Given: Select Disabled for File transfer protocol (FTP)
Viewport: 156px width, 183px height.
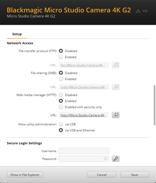Looking at the screenshot, I should point(61,51).
